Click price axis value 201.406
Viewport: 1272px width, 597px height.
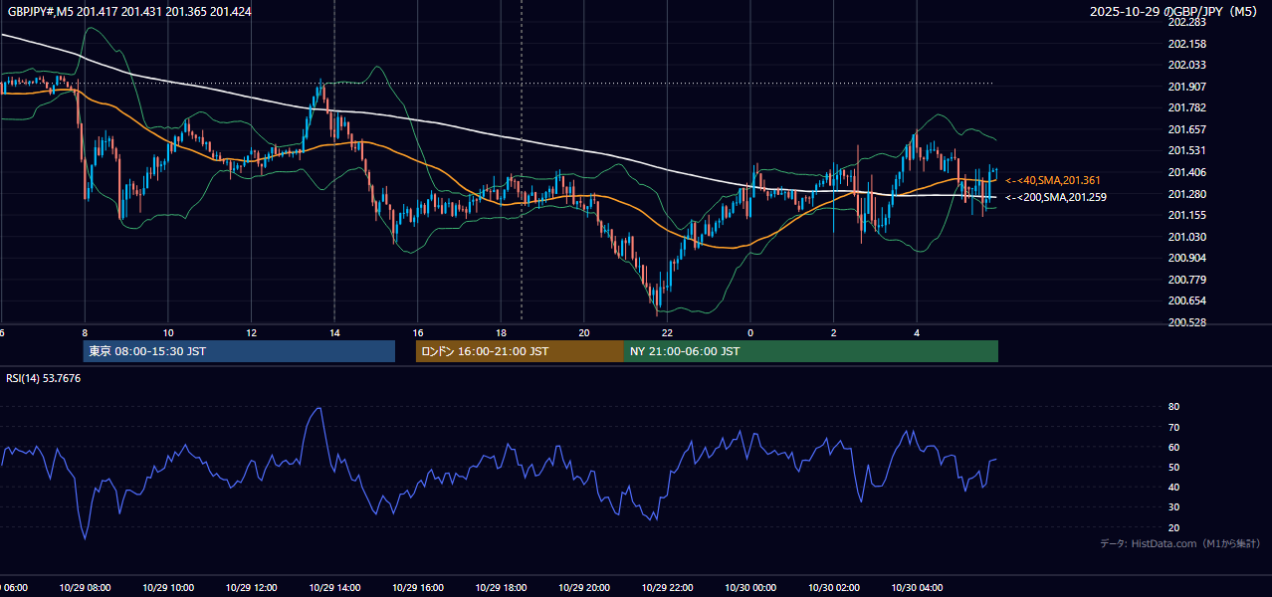pos(1187,172)
